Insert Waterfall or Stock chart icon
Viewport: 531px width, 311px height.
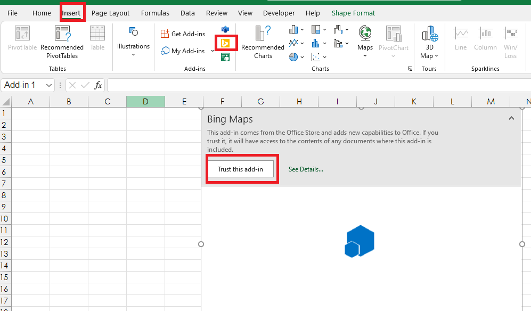coord(338,29)
